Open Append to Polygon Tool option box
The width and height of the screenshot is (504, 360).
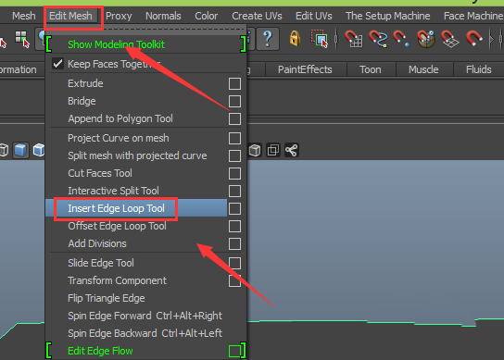234,118
